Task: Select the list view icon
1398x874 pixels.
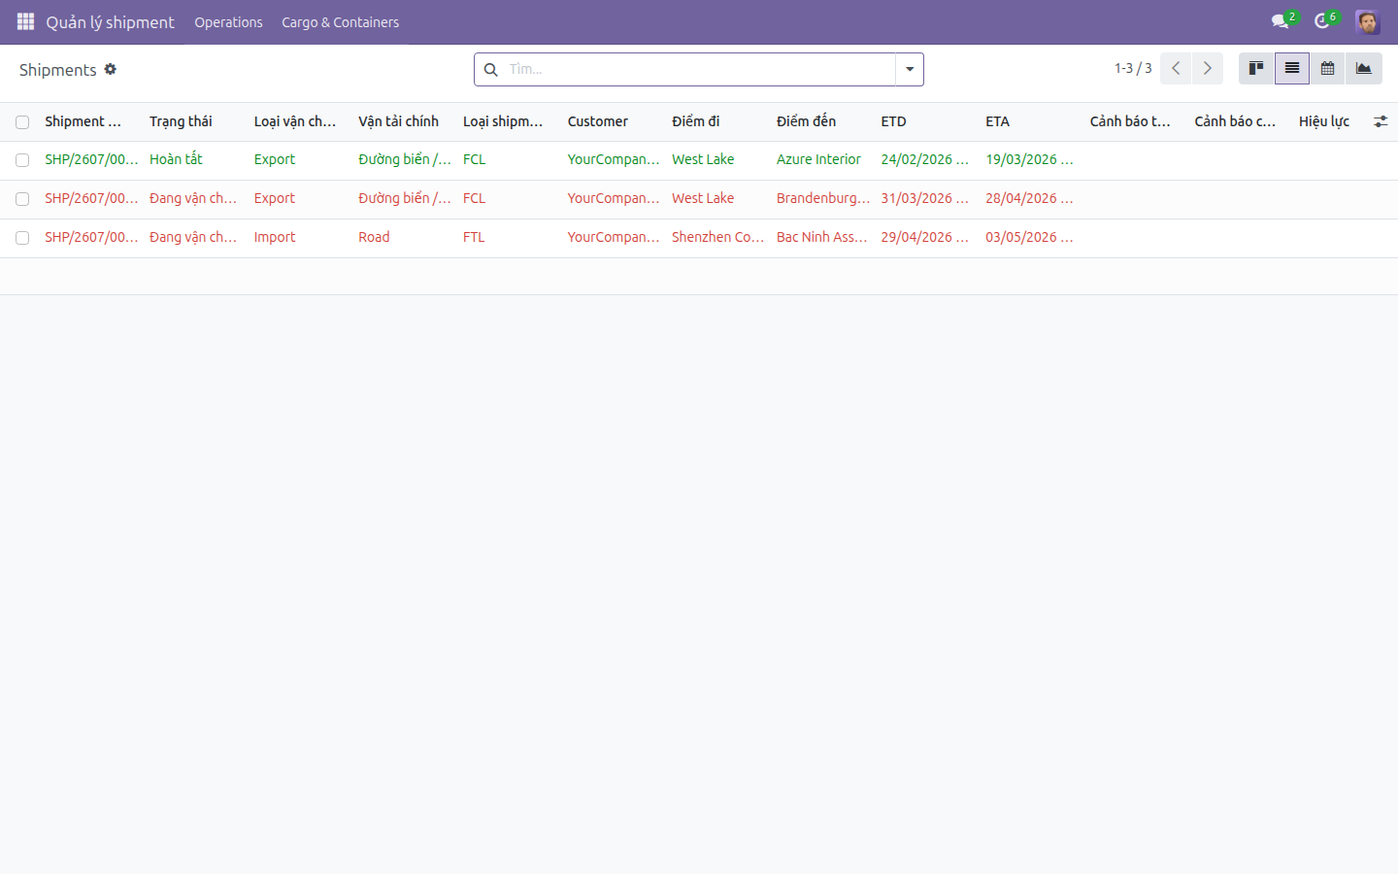Action: pyautogui.click(x=1292, y=69)
